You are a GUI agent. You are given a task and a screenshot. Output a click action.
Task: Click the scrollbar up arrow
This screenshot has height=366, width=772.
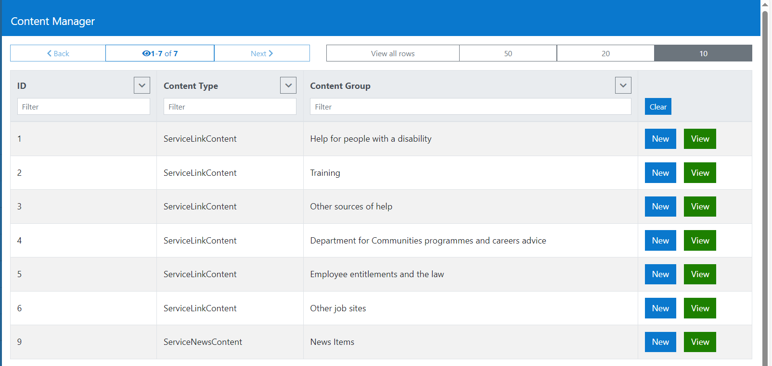[765, 4]
